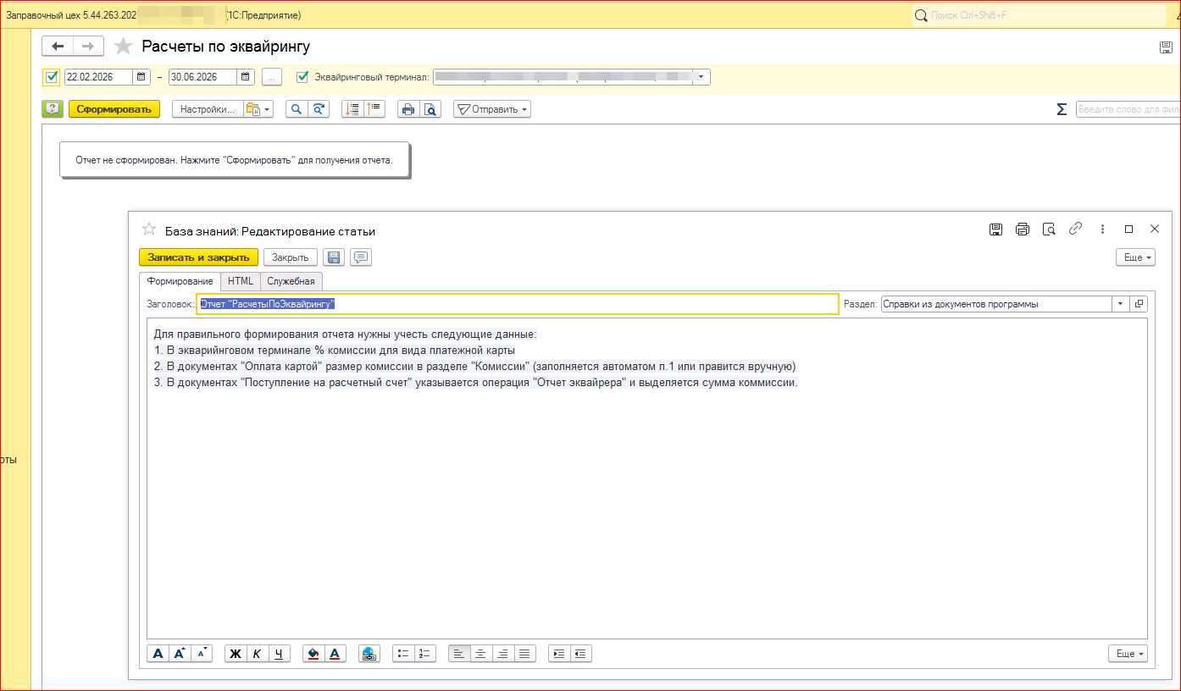
Task: Click the printer icon in the dialog title bar
Action: click(1023, 229)
